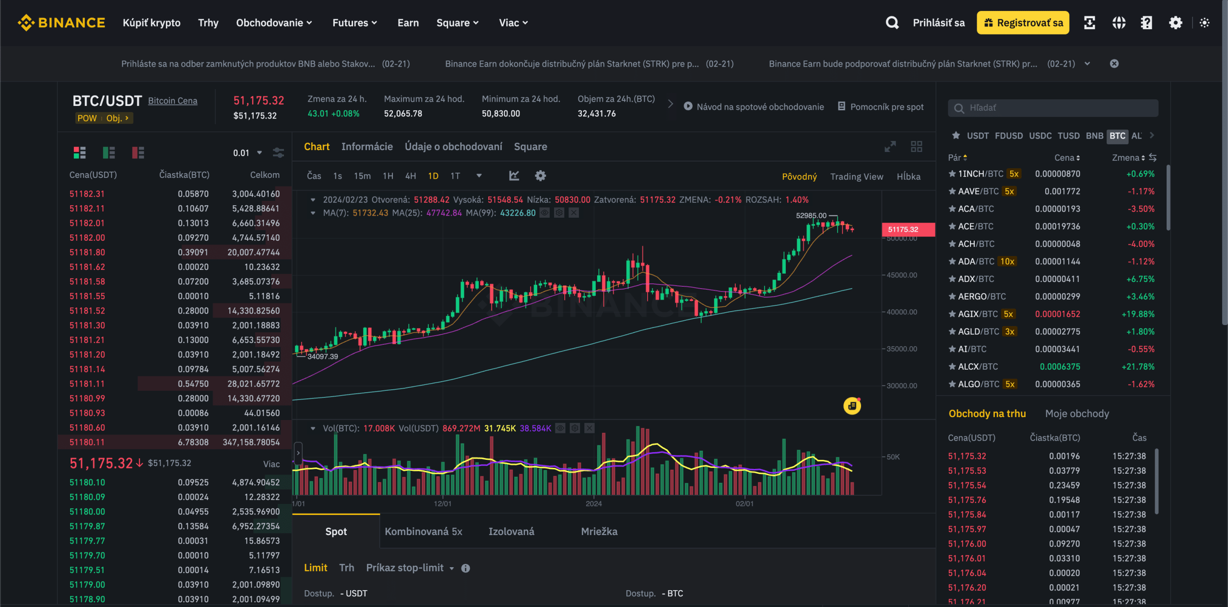Open Návod na spotové obchodovanie guide

click(754, 106)
